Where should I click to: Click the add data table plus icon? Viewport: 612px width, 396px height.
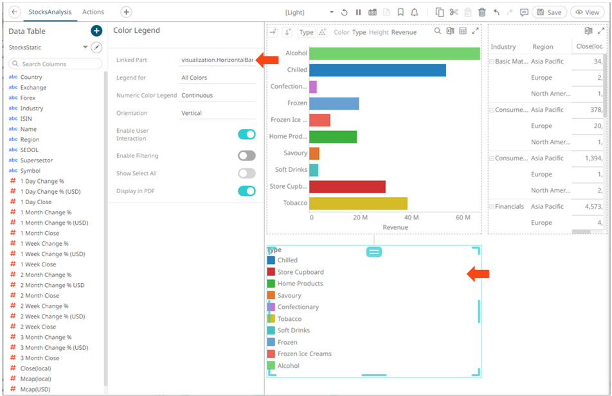click(96, 31)
